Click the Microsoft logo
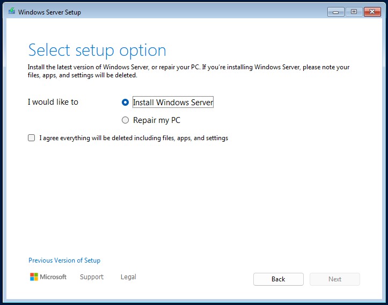The width and height of the screenshot is (388, 305). [x=48, y=277]
